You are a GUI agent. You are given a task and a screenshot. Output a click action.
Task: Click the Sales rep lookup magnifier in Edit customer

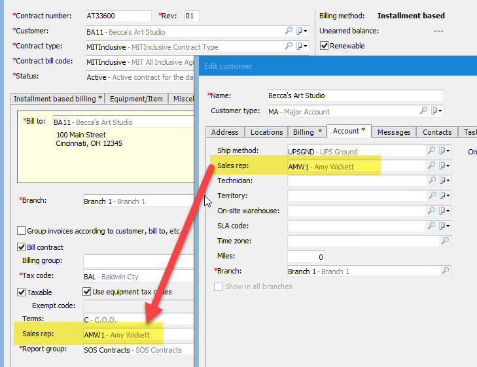click(431, 166)
